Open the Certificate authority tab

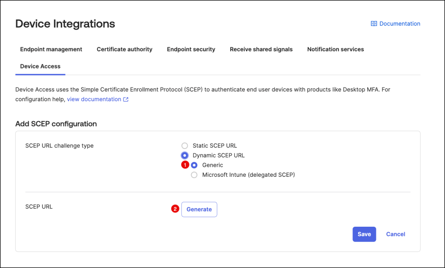(124, 50)
